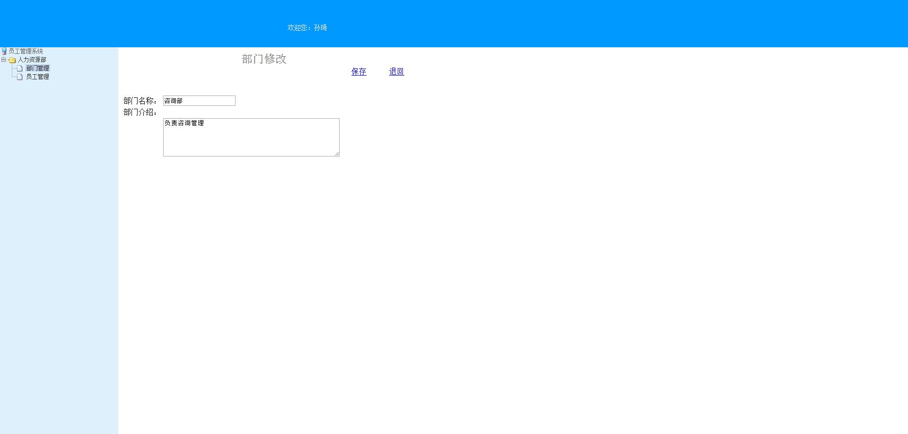Click the page icon beside 部门管理
Screen dimensions: 908x434
(x=19, y=68)
